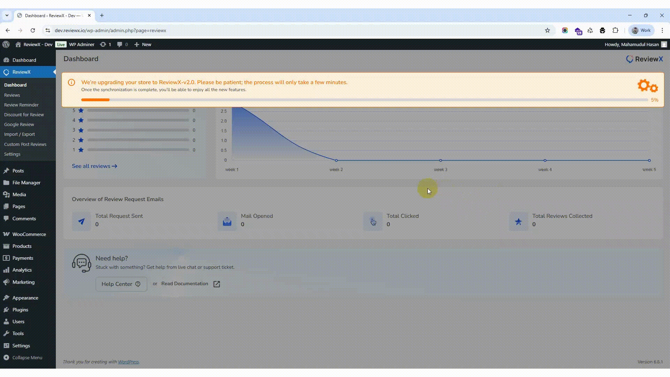
Task: Click the Total Clicked pointer icon
Action: tap(373, 221)
